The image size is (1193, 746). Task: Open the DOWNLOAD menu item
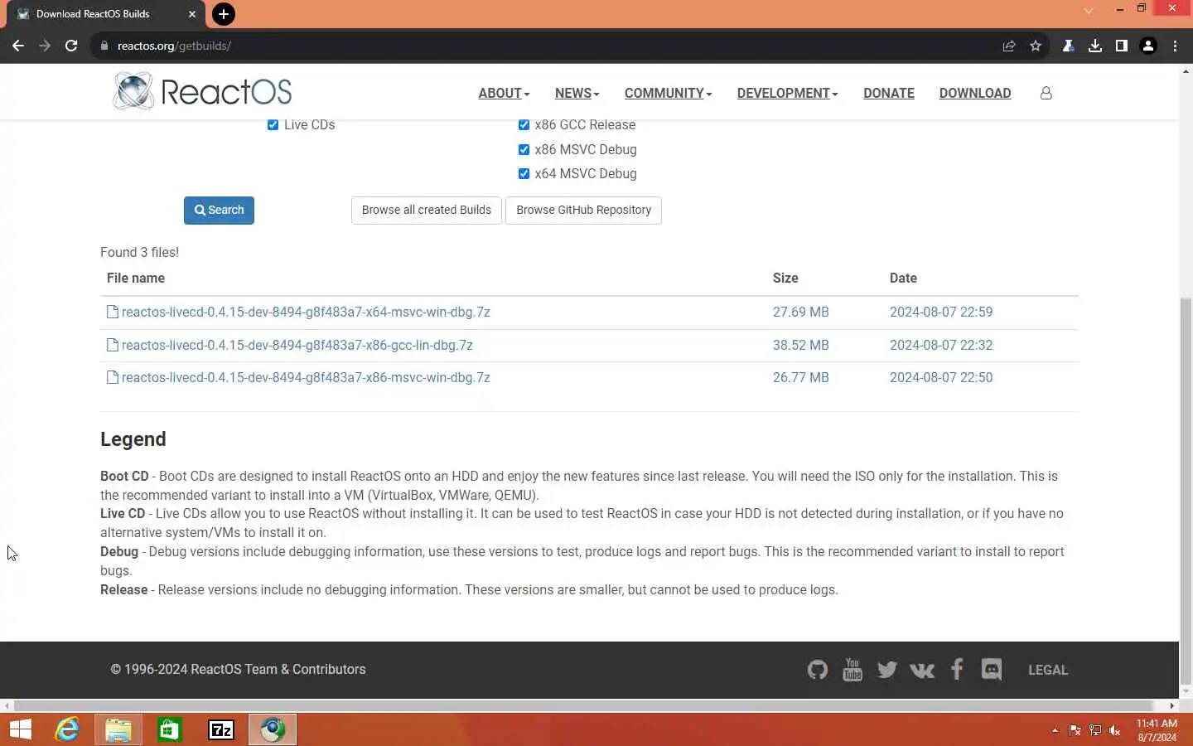tap(975, 93)
